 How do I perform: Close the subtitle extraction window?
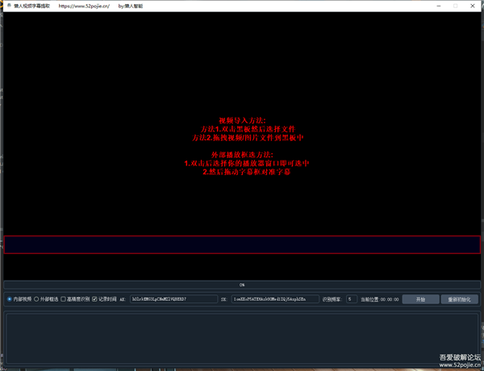coord(473,6)
